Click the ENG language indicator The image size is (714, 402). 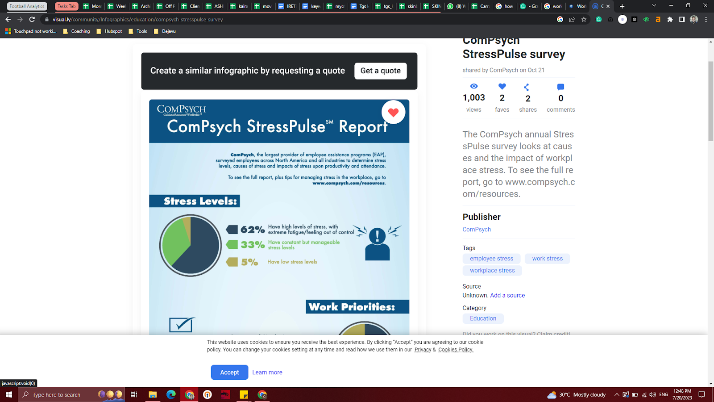pos(664,394)
